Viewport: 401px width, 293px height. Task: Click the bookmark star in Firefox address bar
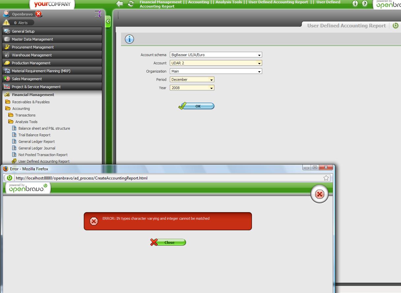326,178
